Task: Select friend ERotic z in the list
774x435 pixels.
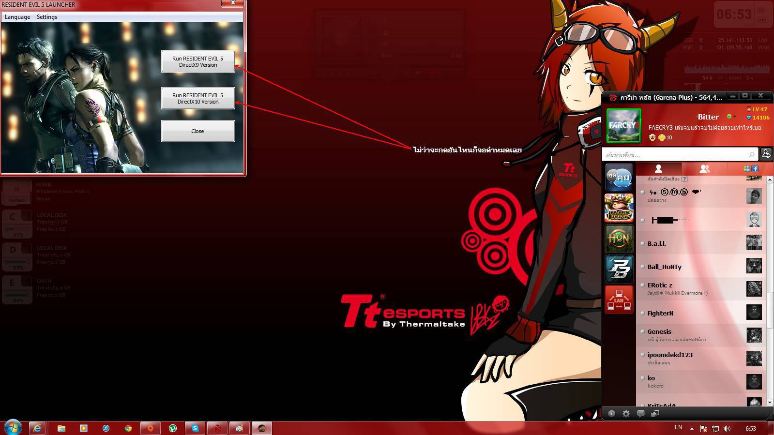Action: tap(701, 289)
